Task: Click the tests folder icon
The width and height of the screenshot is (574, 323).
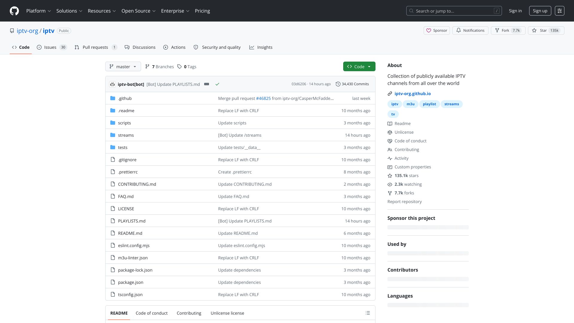Action: tap(113, 147)
